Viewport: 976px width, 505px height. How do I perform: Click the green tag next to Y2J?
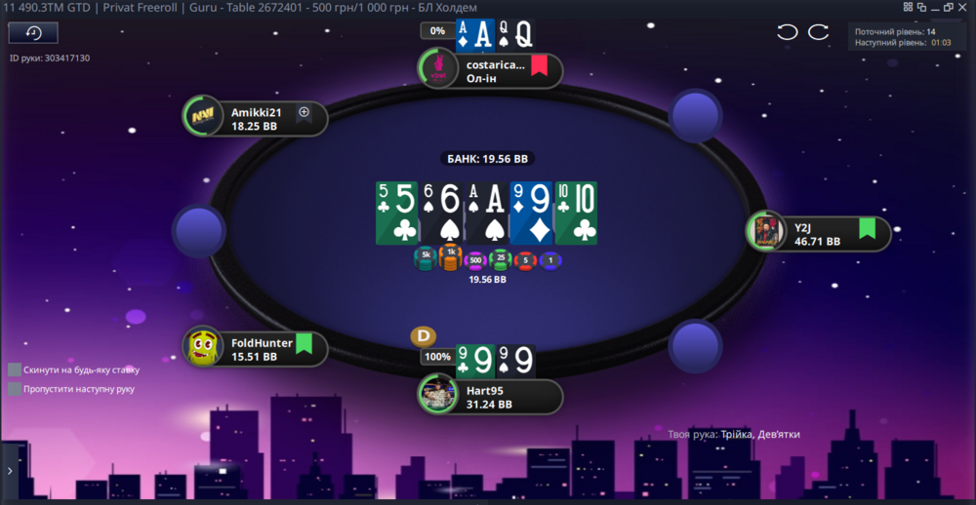867,228
